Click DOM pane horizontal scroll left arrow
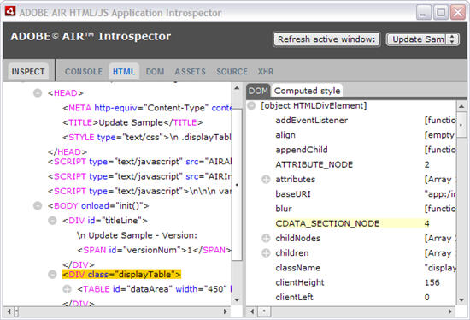Image resolution: width=470 pixels, height=320 pixels. [x=252, y=311]
